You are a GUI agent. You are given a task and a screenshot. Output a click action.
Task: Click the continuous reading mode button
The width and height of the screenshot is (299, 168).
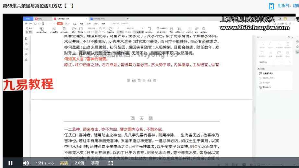point(138,32)
